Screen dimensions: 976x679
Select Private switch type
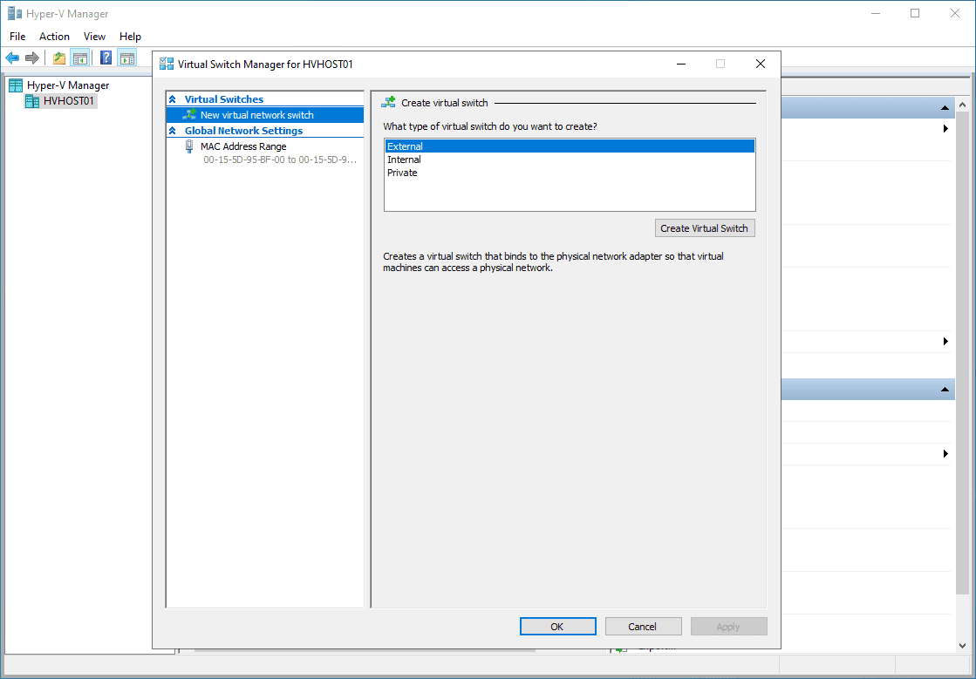click(570, 173)
